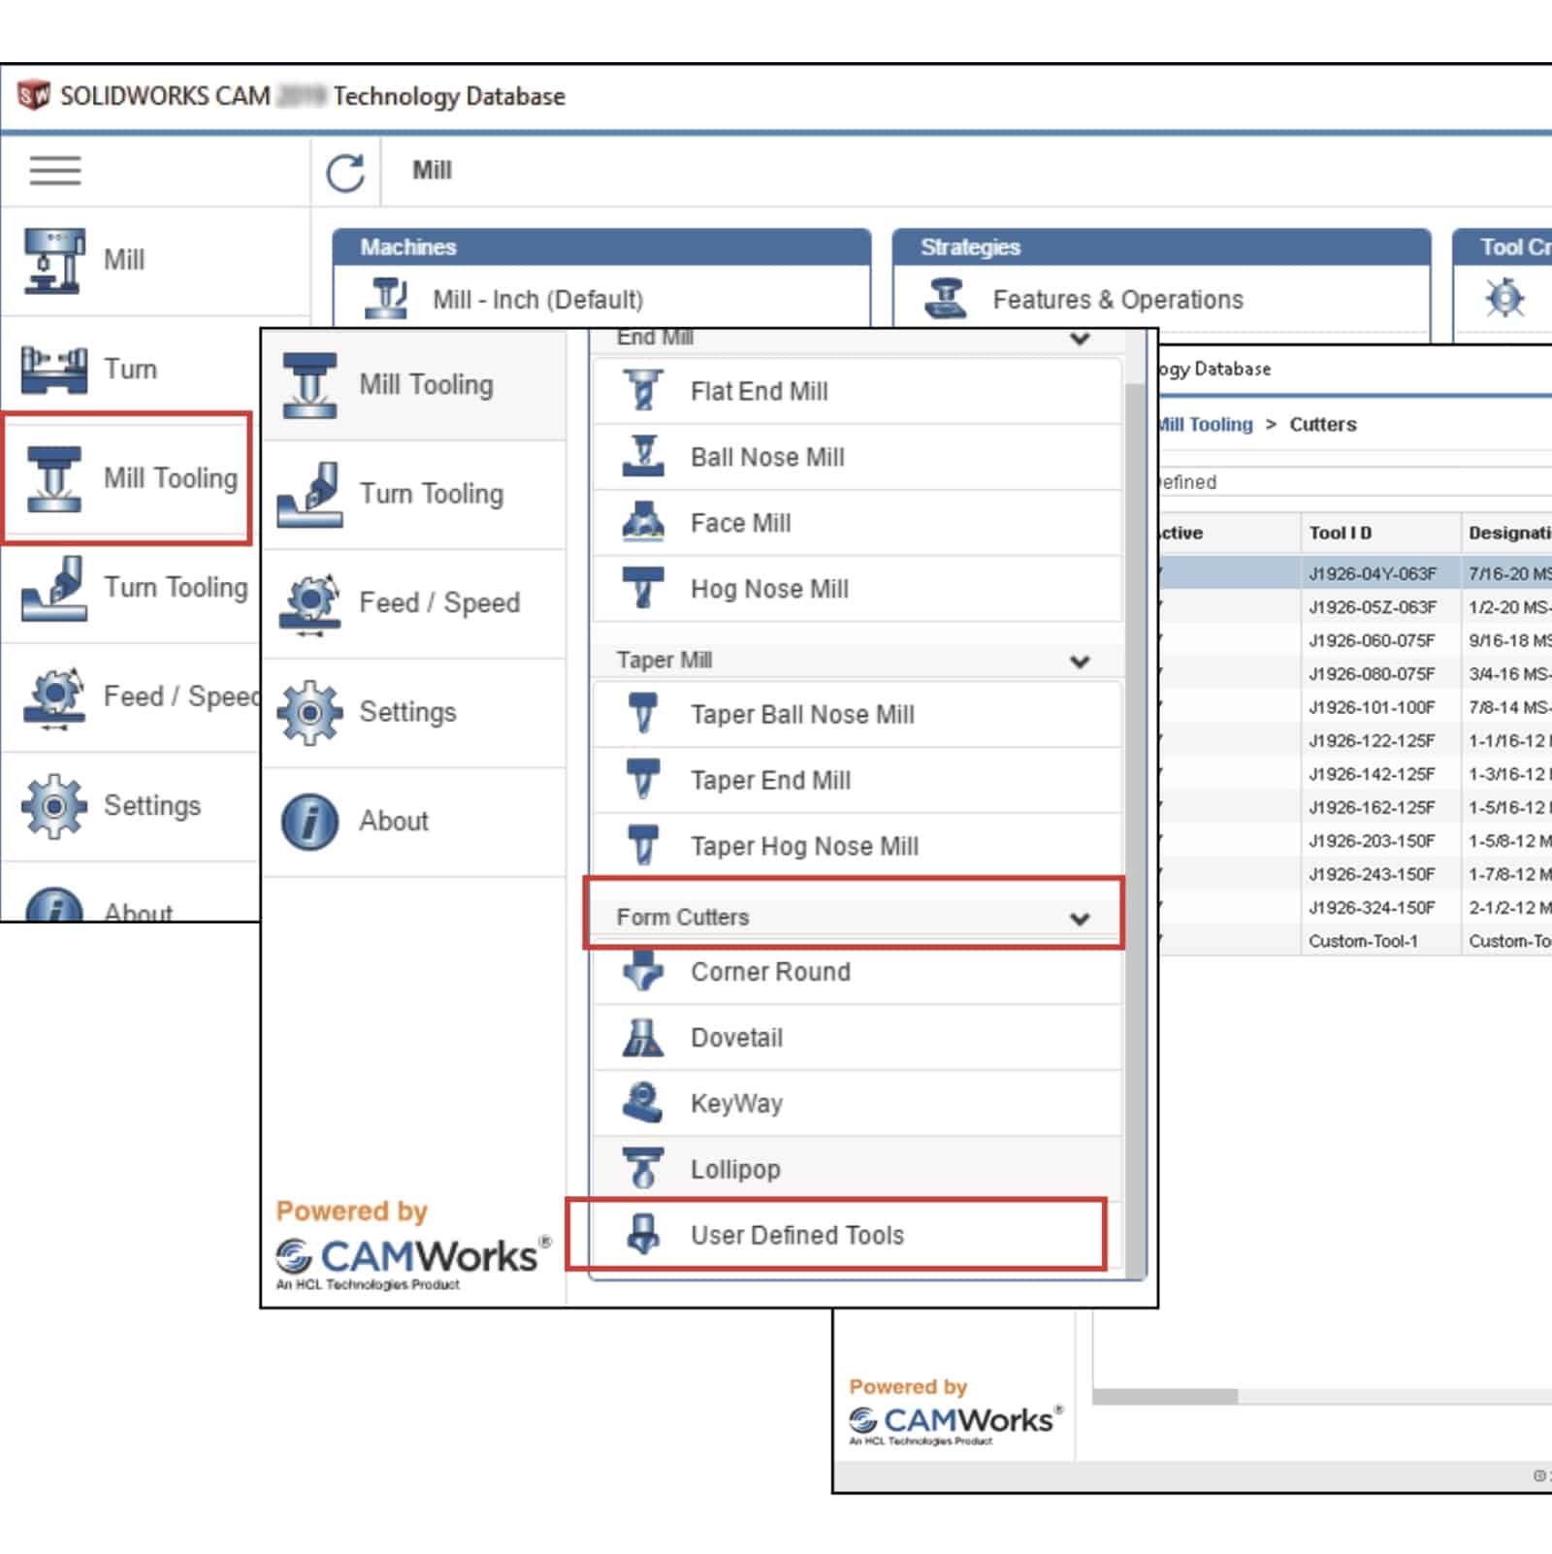
Task: Click the Tool I D column header
Action: point(1341,533)
